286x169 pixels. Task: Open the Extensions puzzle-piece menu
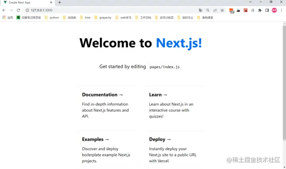(x=260, y=10)
